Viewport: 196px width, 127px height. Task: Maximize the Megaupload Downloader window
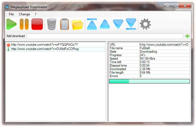[x=175, y=6]
